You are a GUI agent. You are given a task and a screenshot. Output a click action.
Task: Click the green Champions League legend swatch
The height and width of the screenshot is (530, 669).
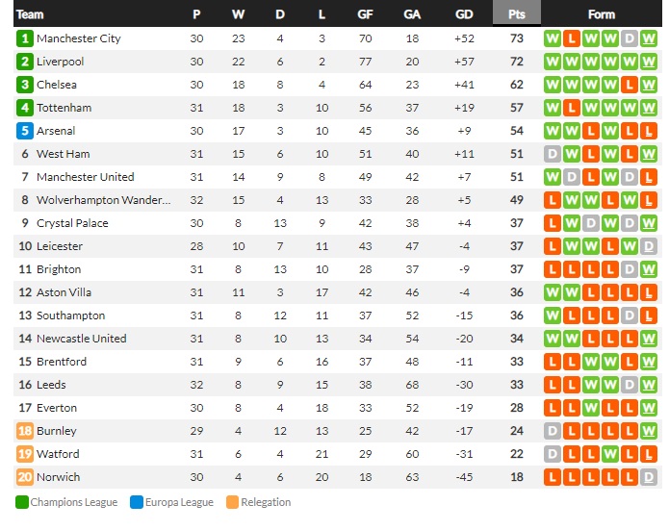[22, 502]
